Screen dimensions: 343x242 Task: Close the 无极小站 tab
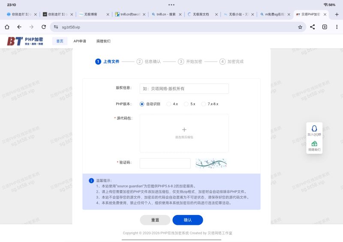(x=253, y=15)
